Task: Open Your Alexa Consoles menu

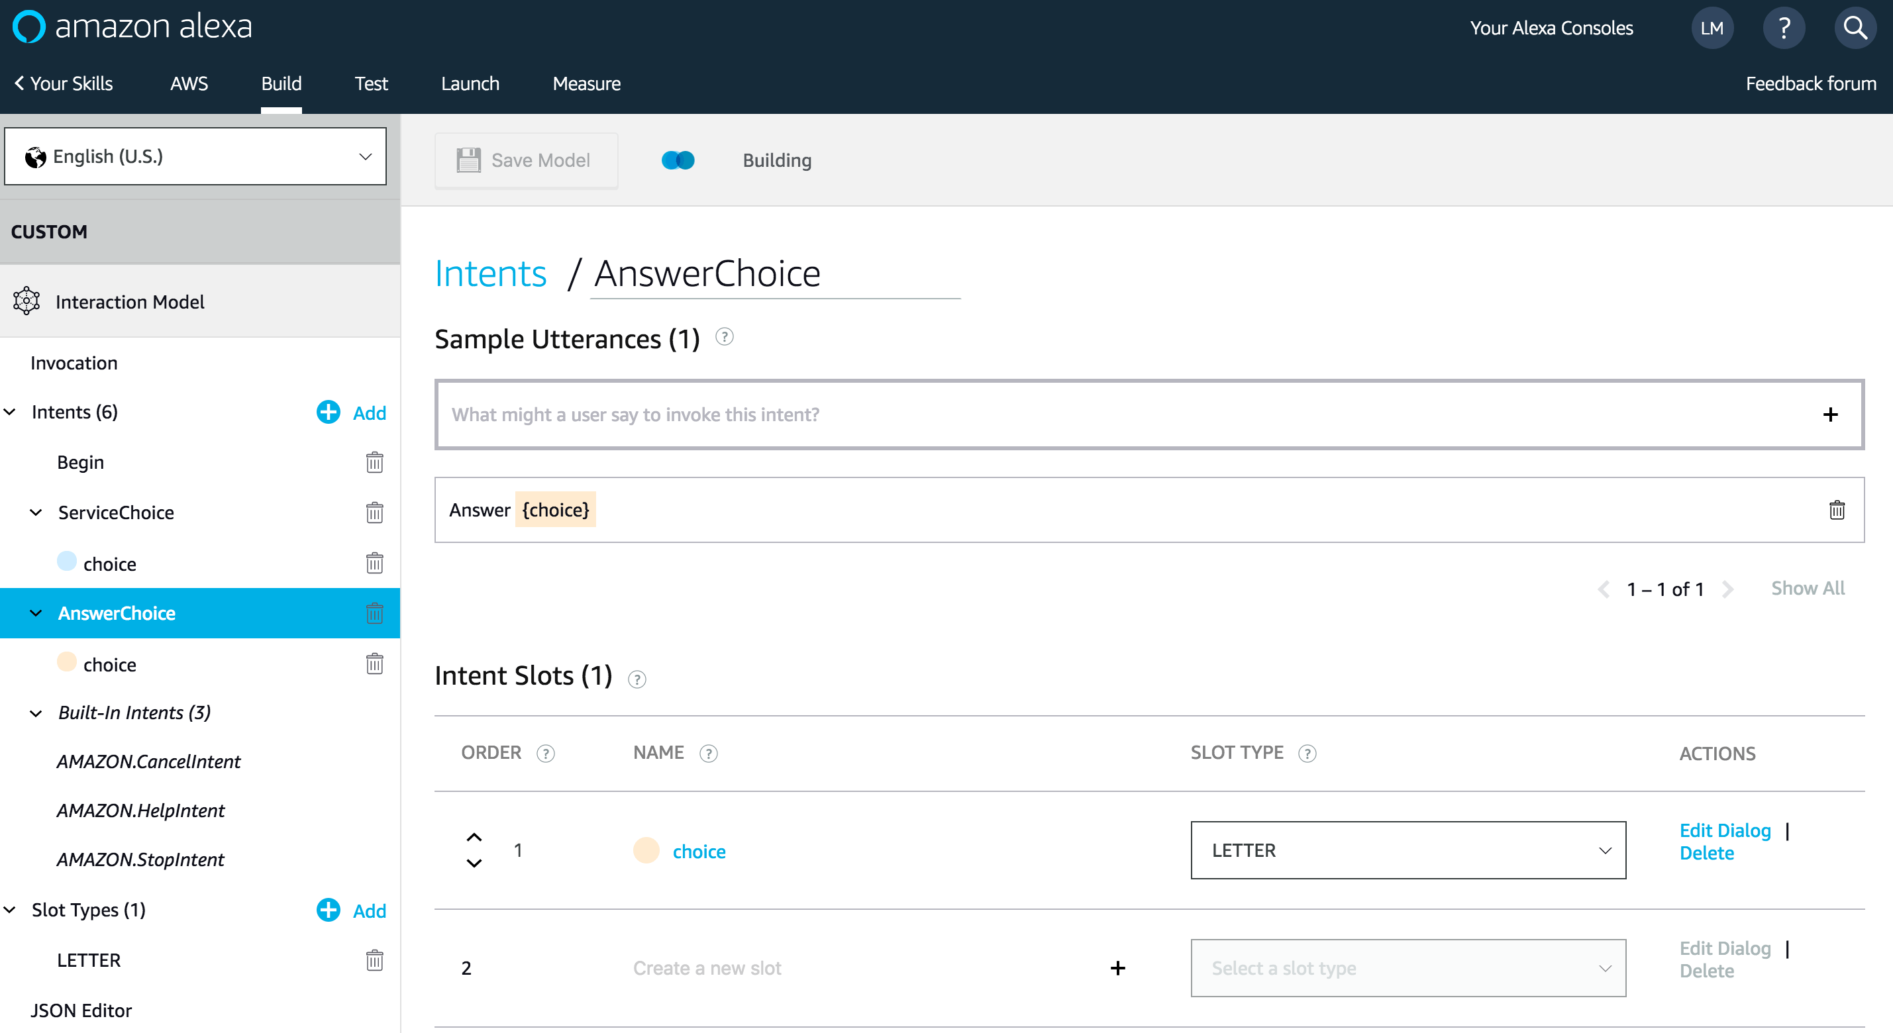Action: pos(1551,28)
